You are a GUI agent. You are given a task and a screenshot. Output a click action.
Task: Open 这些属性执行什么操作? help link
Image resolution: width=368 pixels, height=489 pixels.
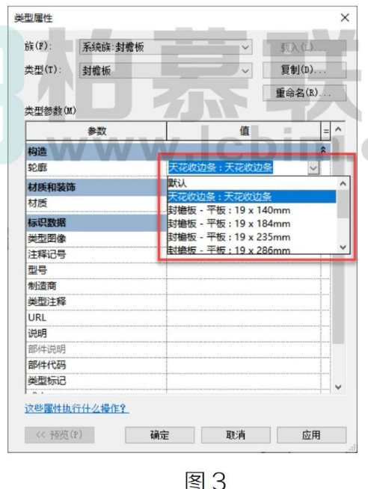(x=77, y=408)
